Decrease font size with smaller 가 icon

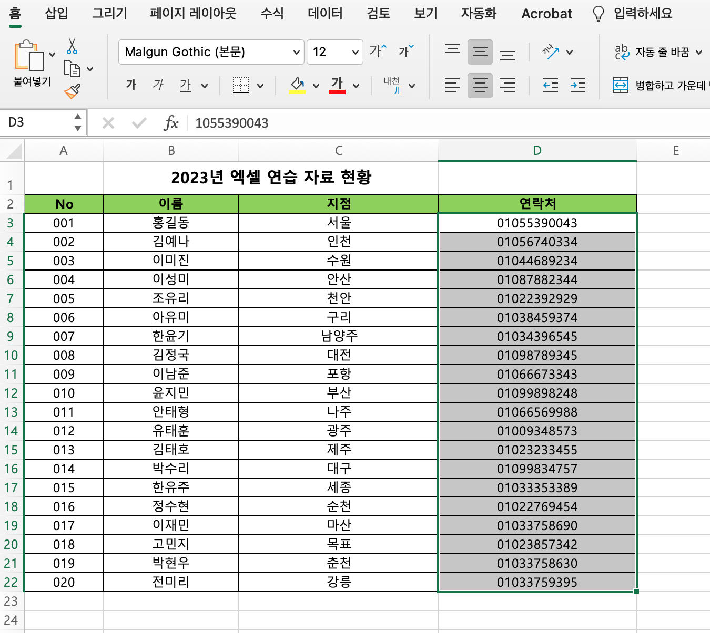[x=406, y=51]
